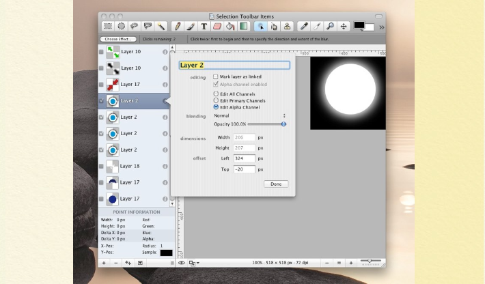Screen dimensions: 485x284
Task: Select the Pencil tool in toolbar
Action: tap(178, 27)
